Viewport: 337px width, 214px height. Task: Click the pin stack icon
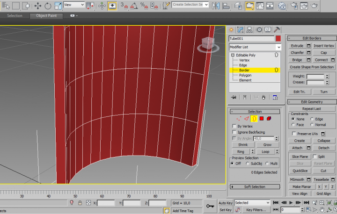point(234,97)
